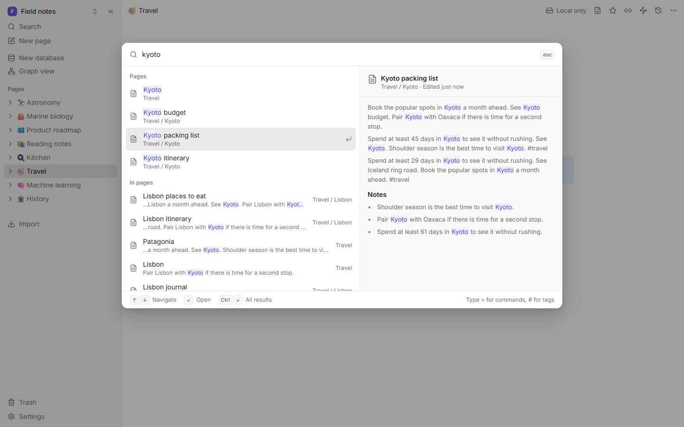Collapse the sidebar with the double chevron
The width and height of the screenshot is (684, 427).
coord(111,11)
